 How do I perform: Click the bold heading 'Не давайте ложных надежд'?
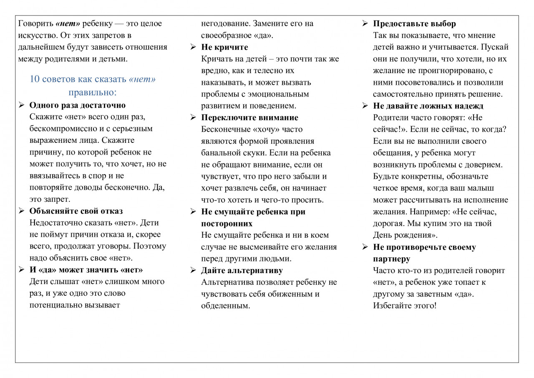tap(428, 106)
